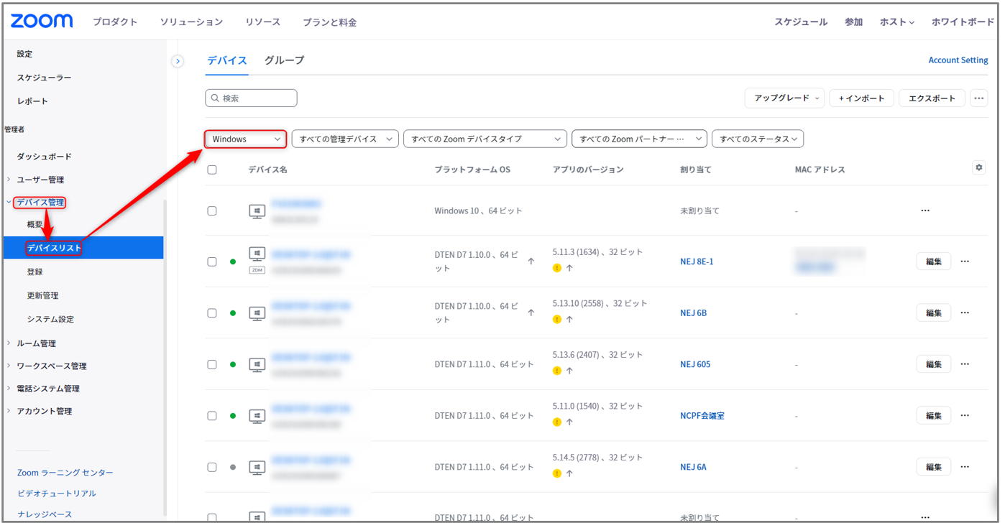1005x528 pixels.
Task: Open the ホスト menu in header
Action: pos(897,22)
